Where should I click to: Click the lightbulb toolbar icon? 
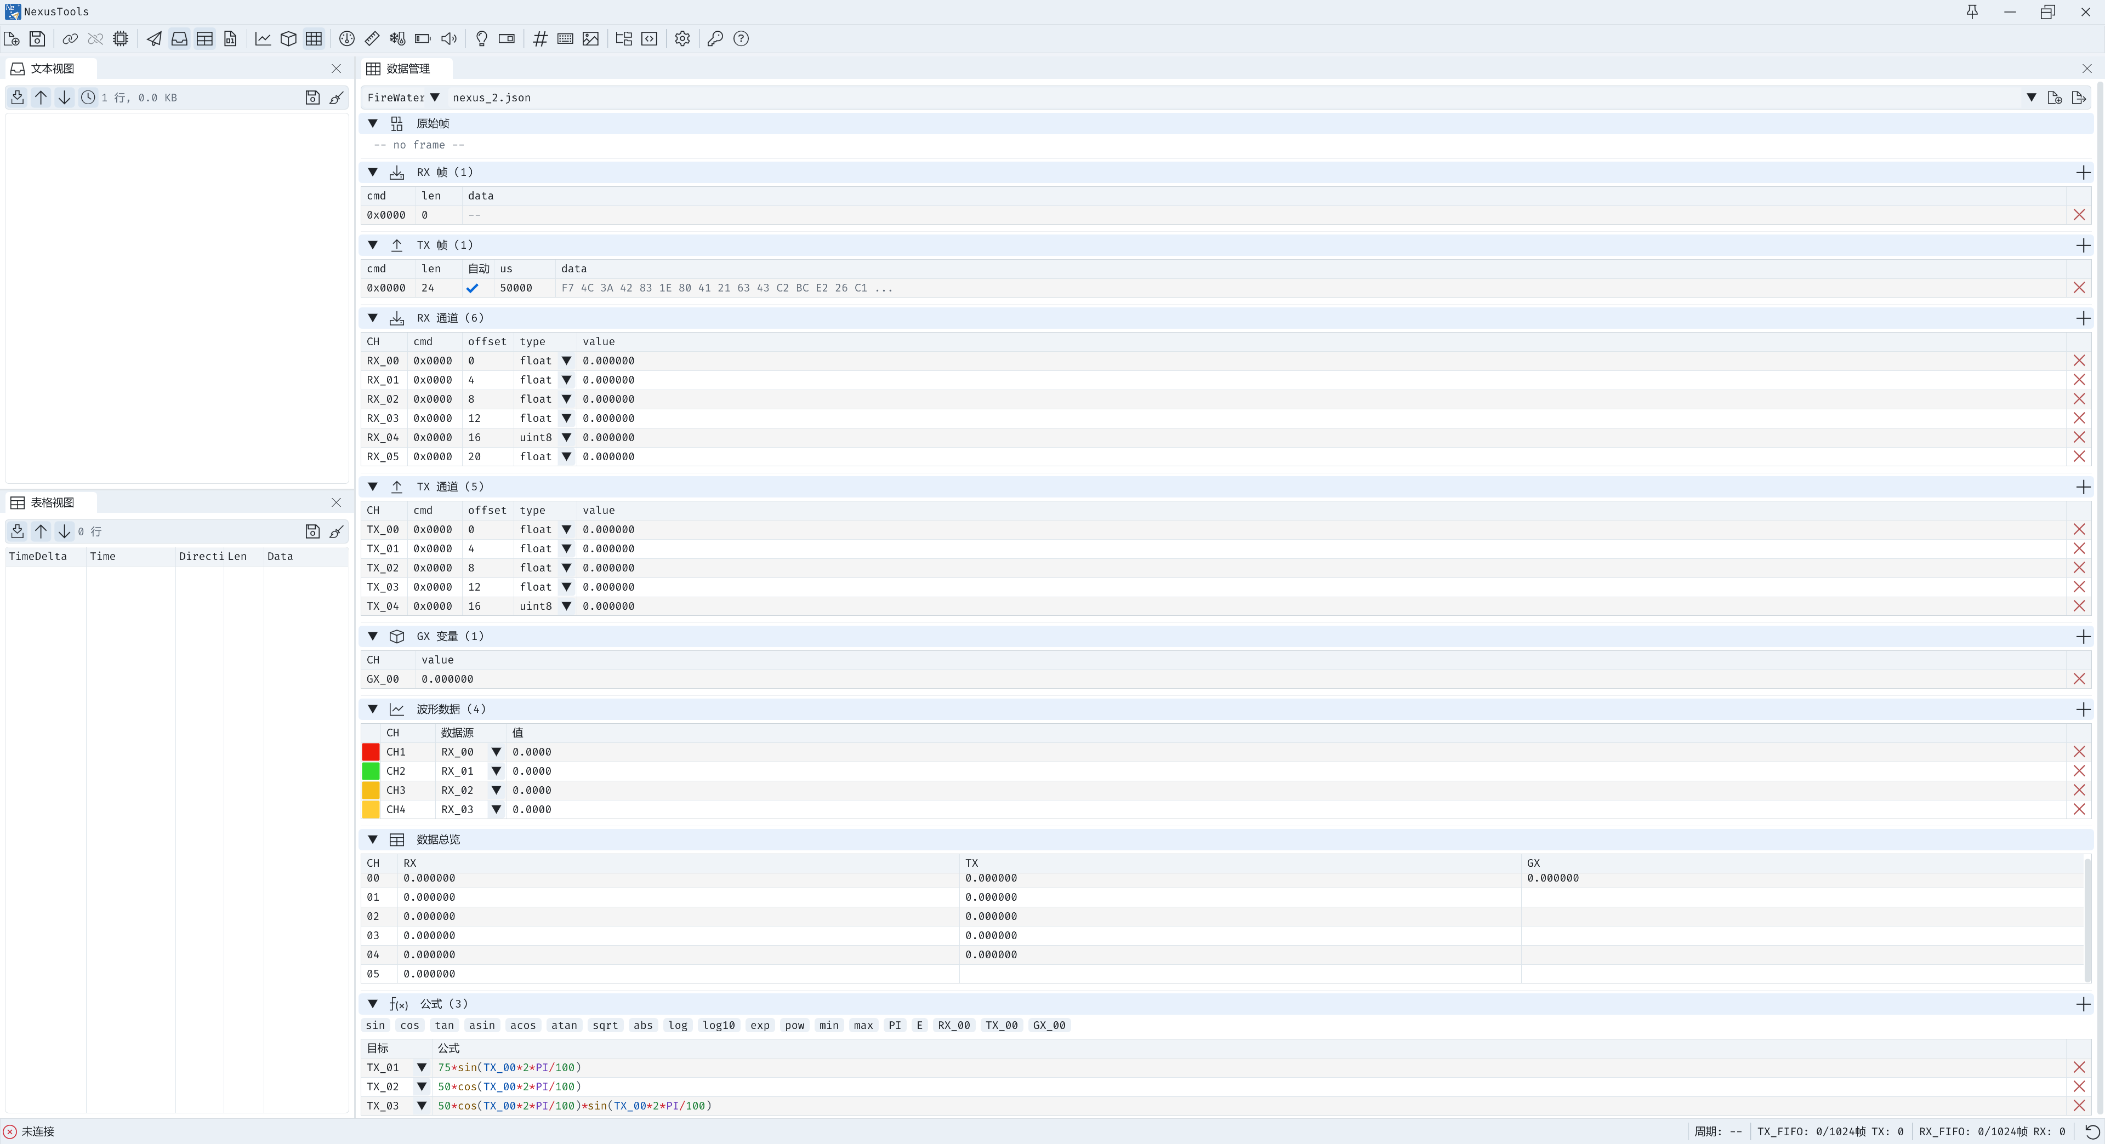481,38
